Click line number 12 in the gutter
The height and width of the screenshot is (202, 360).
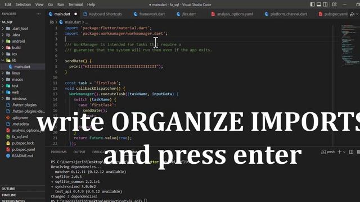point(55,89)
